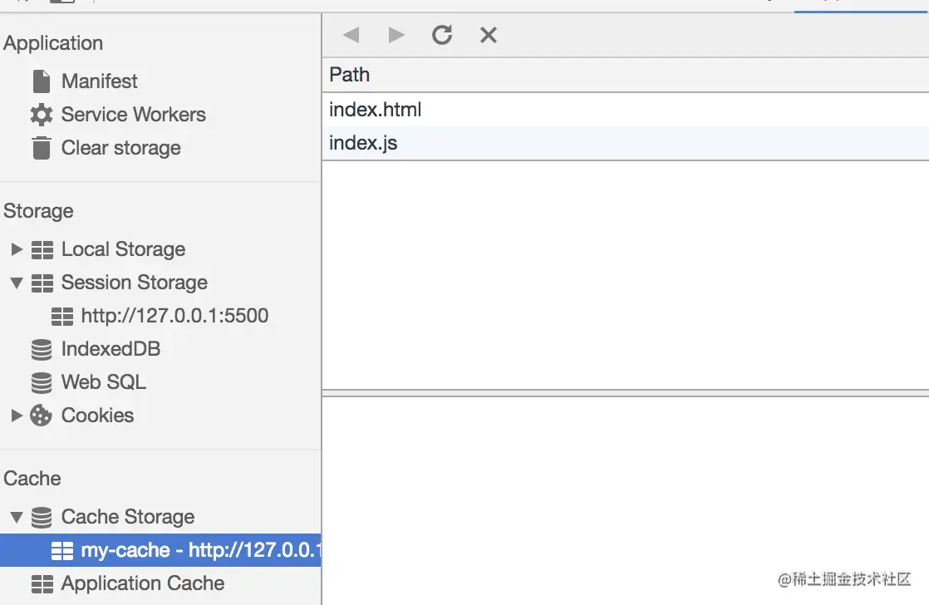The width and height of the screenshot is (929, 605).
Task: Click the Path column header
Action: 626,75
